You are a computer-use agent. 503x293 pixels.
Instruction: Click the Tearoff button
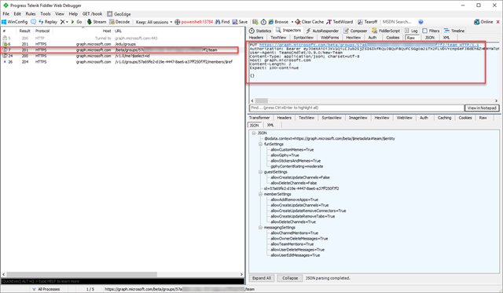(x=368, y=22)
